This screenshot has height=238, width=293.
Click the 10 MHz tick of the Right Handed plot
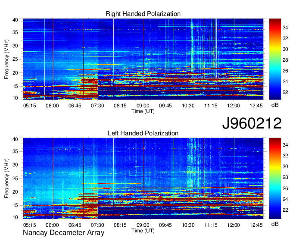pyautogui.click(x=15, y=98)
